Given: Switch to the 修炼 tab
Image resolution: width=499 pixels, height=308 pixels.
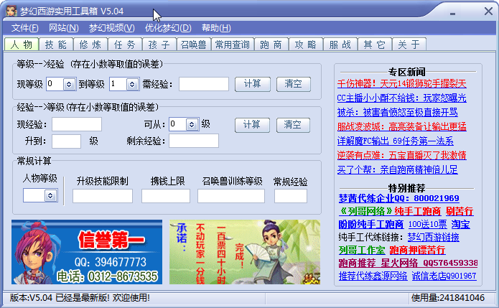Looking at the screenshot, I should click(x=90, y=45).
